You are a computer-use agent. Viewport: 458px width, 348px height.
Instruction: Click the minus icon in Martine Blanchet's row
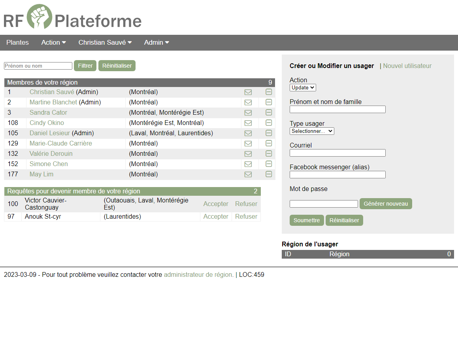coord(269,102)
